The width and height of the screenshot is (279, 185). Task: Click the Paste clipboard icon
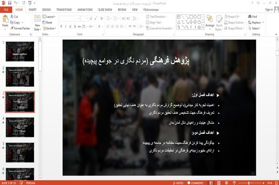point(5,19)
